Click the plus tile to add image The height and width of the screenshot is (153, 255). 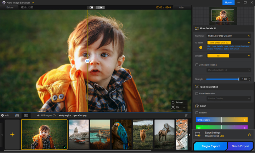coord(12,134)
